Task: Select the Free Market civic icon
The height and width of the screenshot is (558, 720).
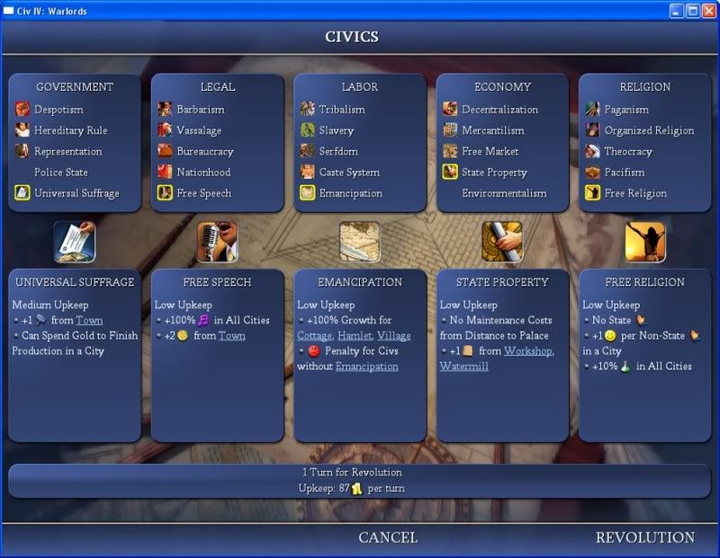Action: (450, 151)
